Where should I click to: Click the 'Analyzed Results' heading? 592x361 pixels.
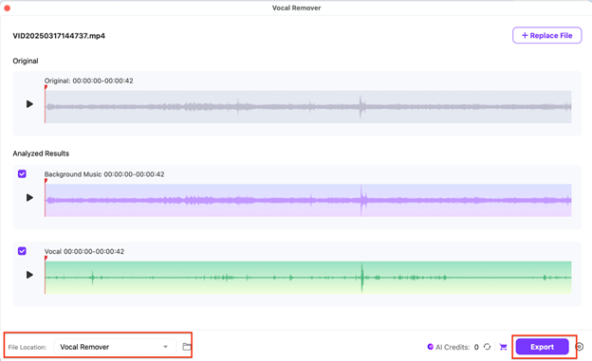point(41,153)
